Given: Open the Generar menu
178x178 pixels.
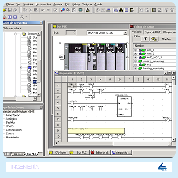Looking at the screenshot, I should (58, 4).
